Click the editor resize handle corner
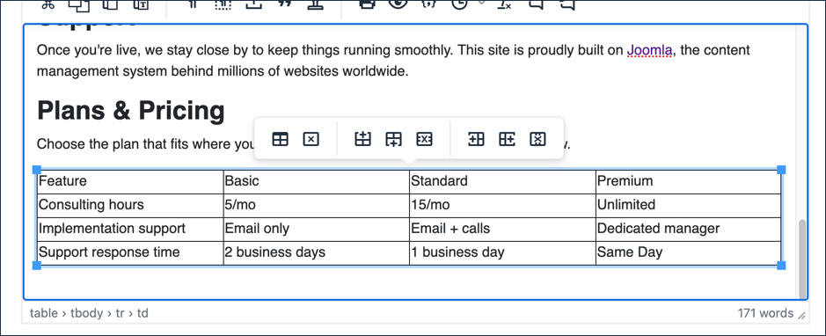 click(x=801, y=315)
